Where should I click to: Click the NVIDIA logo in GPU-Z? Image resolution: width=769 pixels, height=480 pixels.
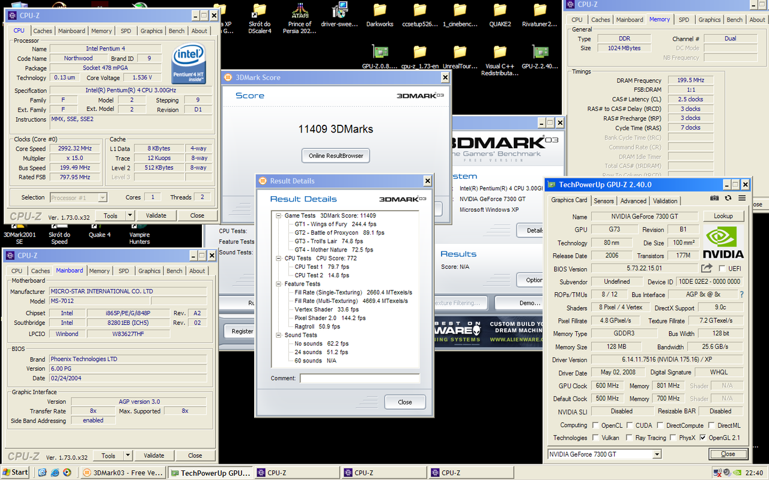click(x=723, y=242)
